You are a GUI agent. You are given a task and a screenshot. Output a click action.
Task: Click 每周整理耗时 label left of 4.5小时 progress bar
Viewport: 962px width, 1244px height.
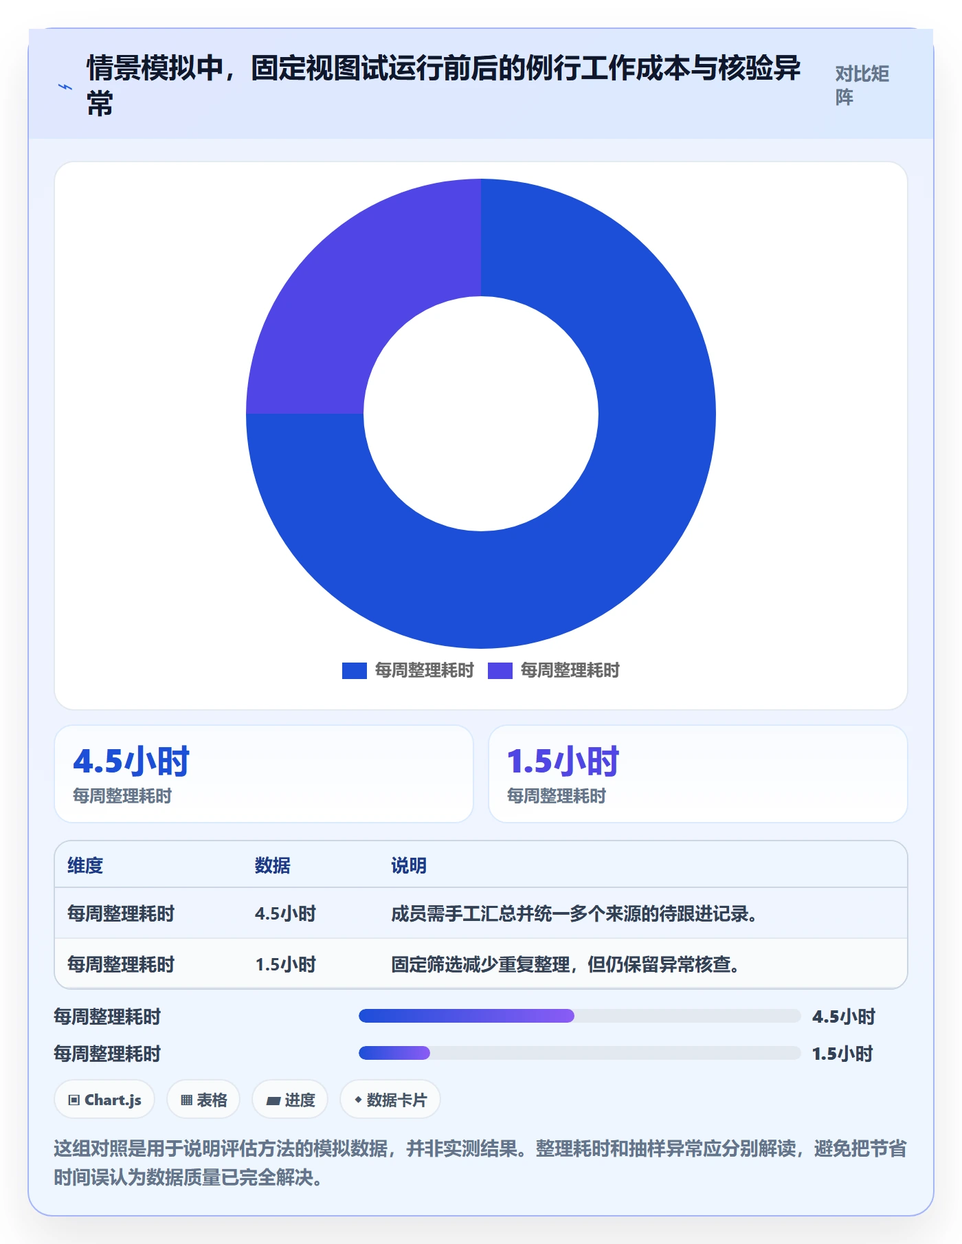(x=107, y=1017)
